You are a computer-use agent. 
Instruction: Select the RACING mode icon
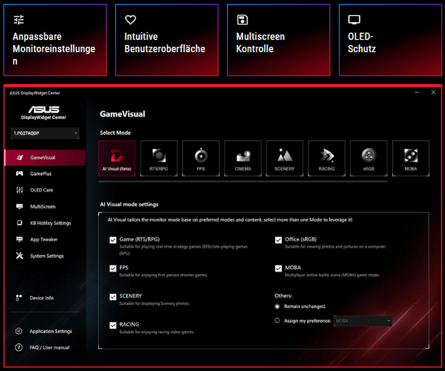(x=327, y=158)
